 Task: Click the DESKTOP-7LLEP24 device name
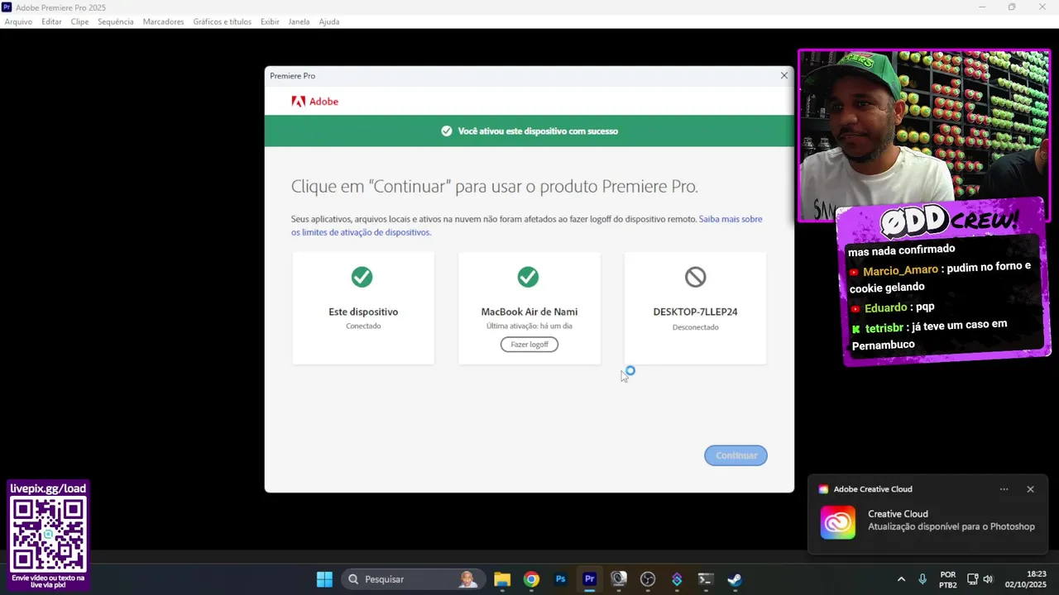695,312
